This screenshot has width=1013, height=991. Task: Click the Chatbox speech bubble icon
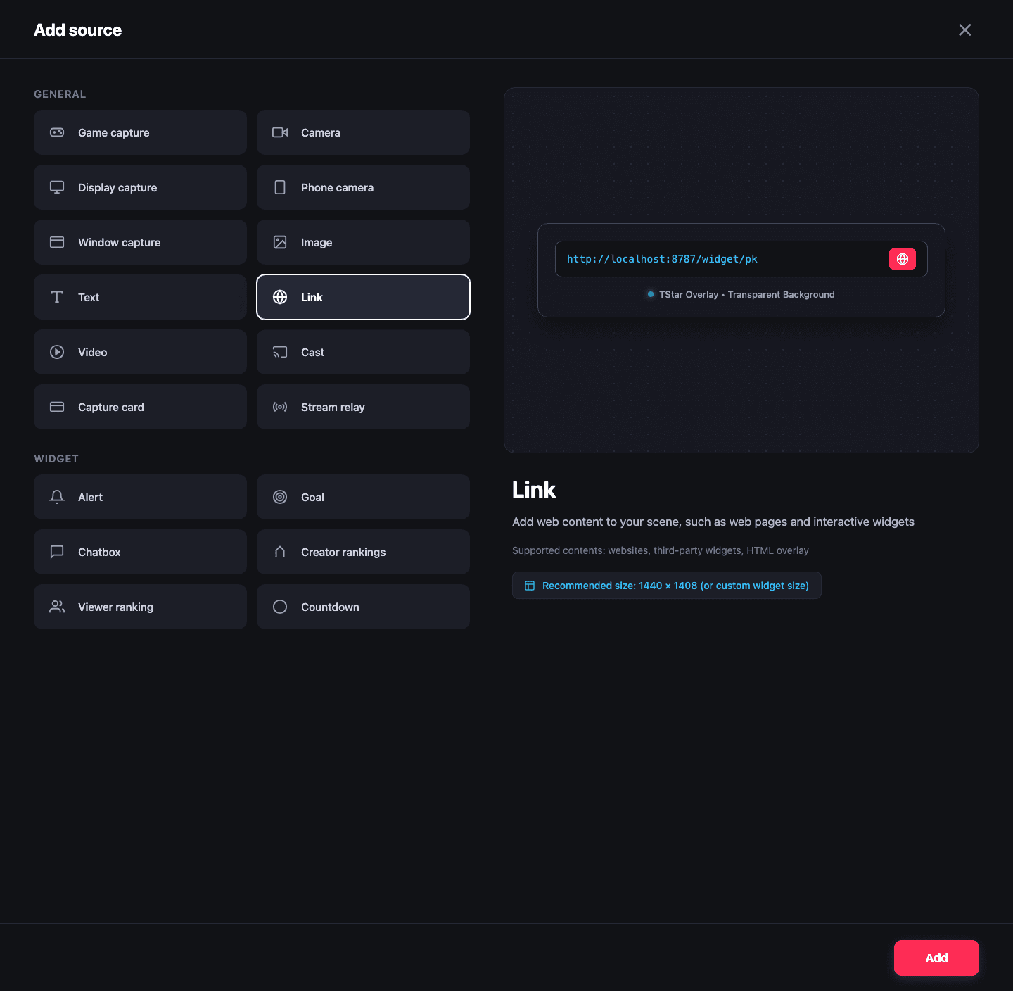point(57,552)
